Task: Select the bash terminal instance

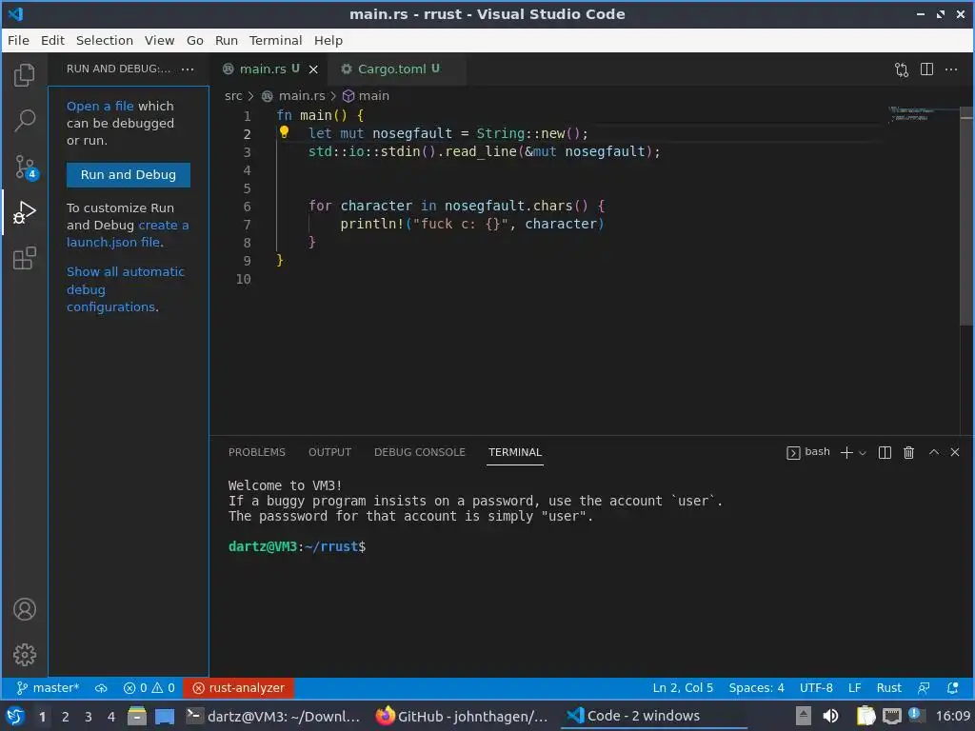Action: pyautogui.click(x=808, y=452)
